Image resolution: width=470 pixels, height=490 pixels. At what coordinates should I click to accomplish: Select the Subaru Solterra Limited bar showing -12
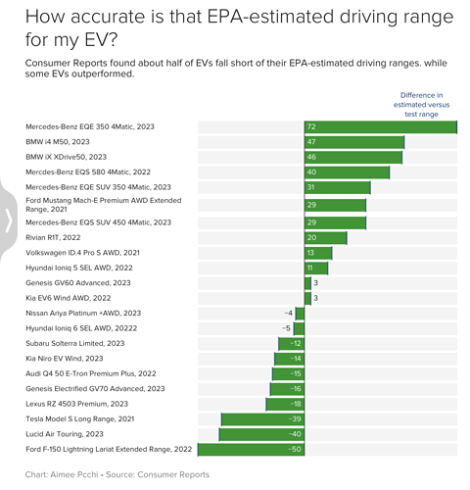click(x=292, y=344)
